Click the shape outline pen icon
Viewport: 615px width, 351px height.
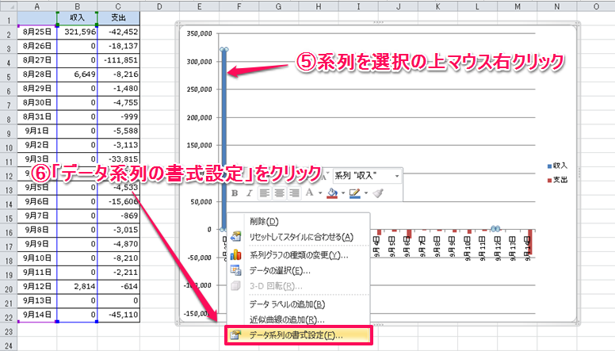(354, 193)
